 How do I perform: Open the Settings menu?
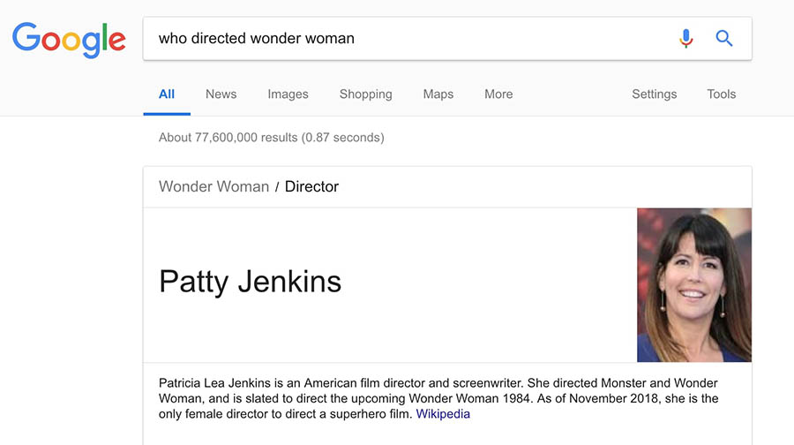click(654, 94)
